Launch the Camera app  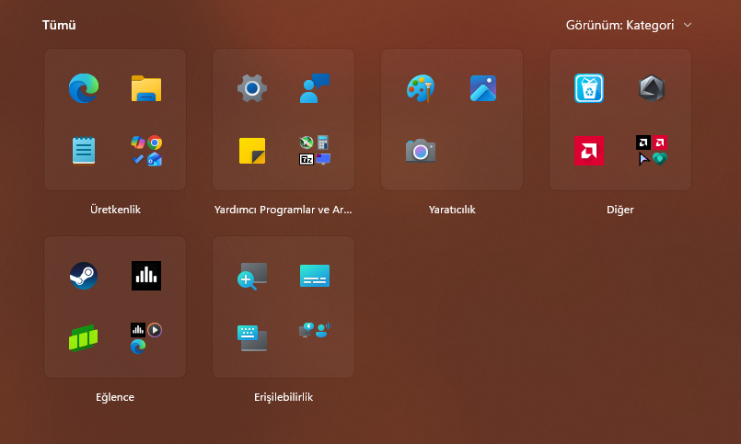tap(421, 151)
